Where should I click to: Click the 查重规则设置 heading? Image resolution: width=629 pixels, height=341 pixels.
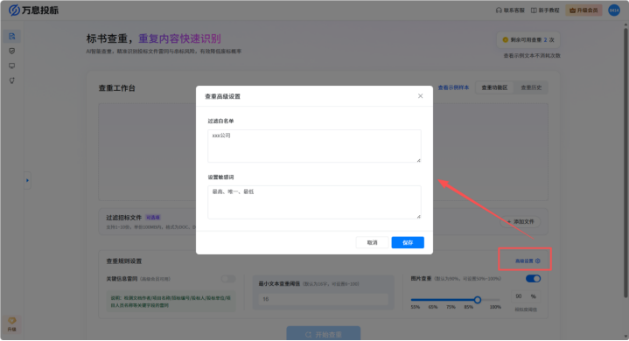pos(124,261)
